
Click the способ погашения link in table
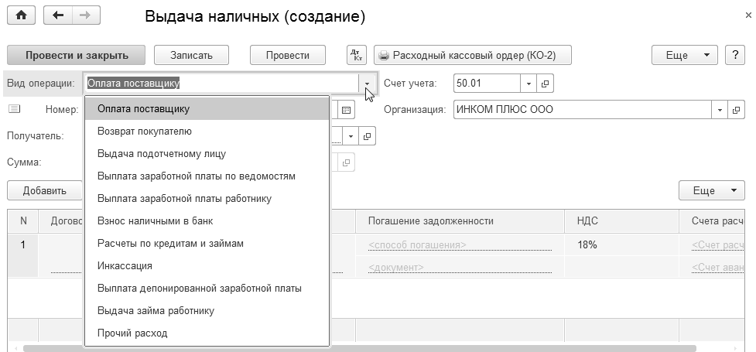pyautogui.click(x=418, y=244)
